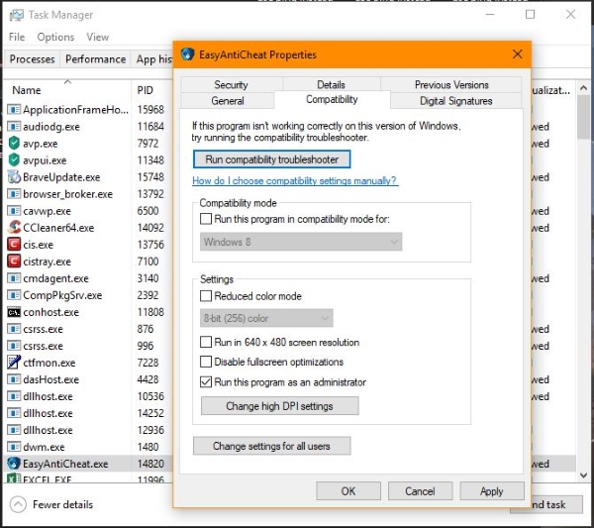This screenshot has width=594, height=528.
Task: Click the ApplicationFrameHost process icon
Action: pyautogui.click(x=14, y=110)
